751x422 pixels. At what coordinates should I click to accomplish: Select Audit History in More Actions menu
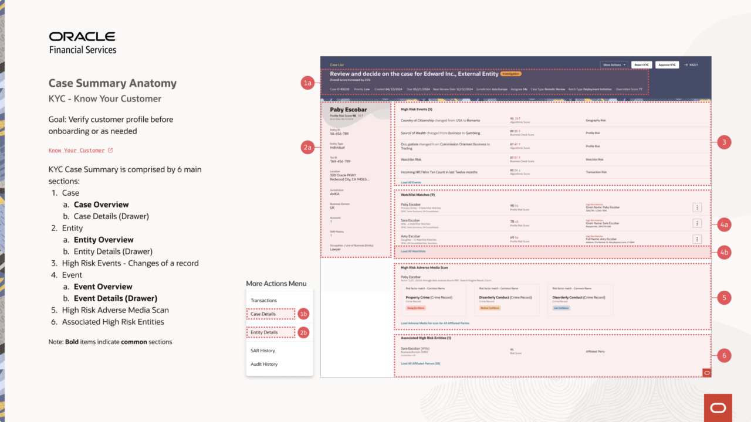click(264, 364)
